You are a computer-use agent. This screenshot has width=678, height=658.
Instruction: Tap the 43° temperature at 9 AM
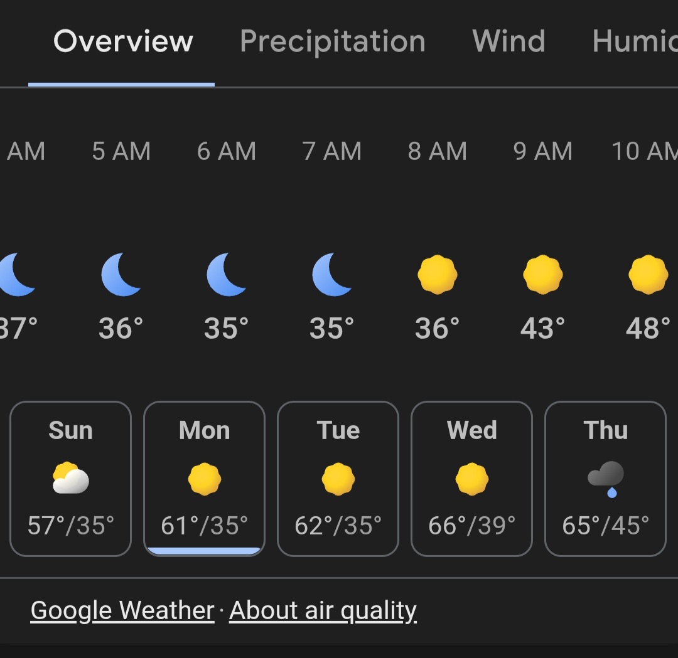543,329
